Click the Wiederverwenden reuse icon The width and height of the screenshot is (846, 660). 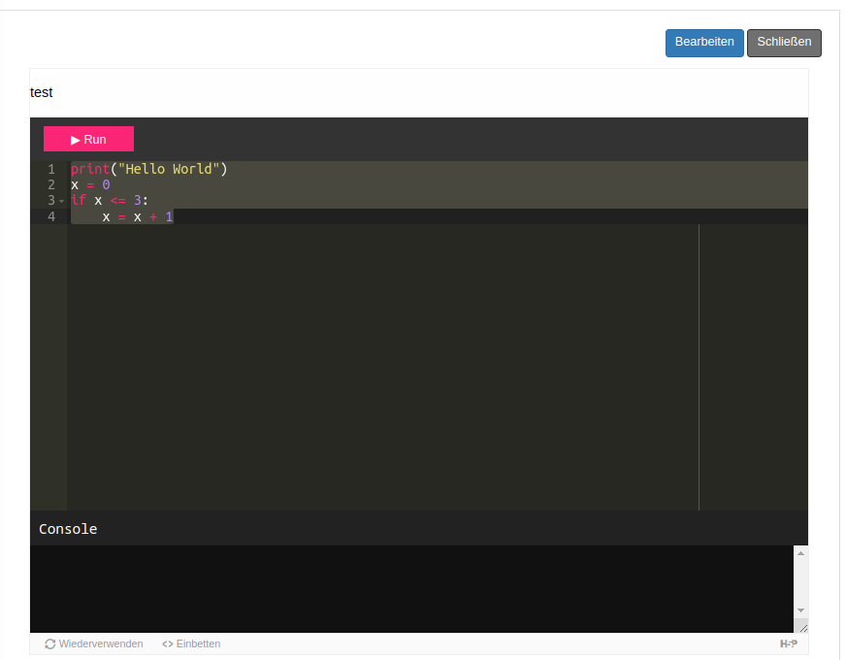point(50,643)
